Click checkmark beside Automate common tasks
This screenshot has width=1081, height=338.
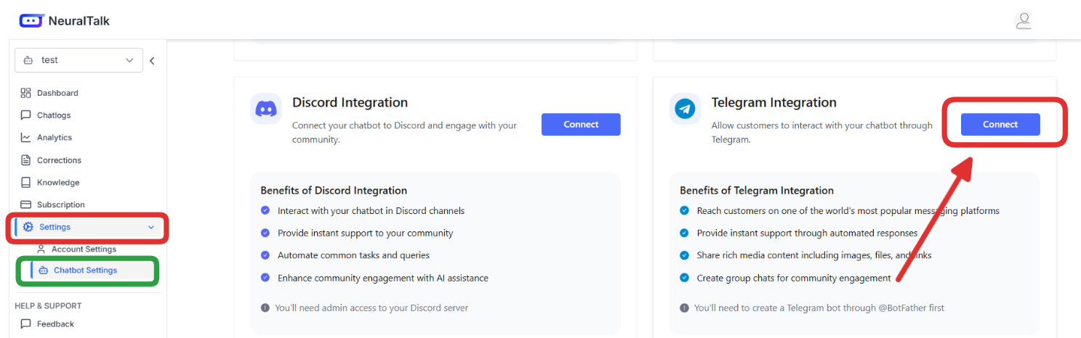265,255
